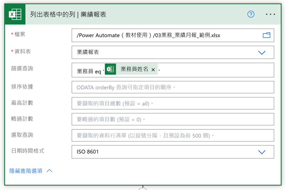This screenshot has width=286, height=190.
Task: Open the three-dot more options menu
Action: pos(270,14)
